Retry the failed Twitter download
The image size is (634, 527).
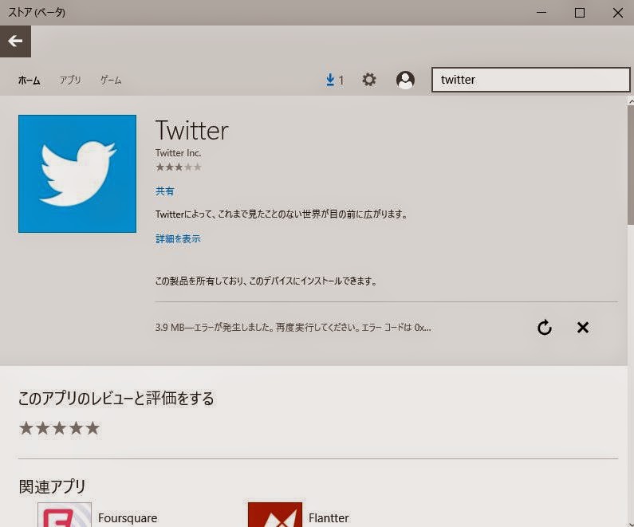(545, 328)
